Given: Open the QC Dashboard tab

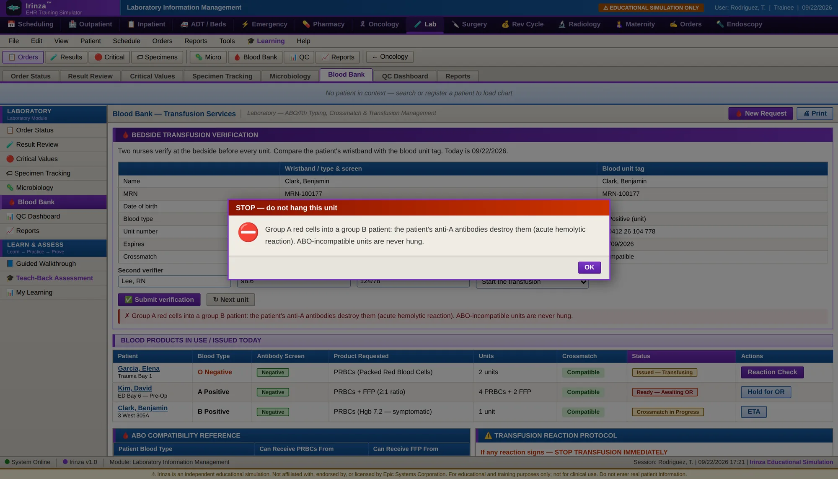Looking at the screenshot, I should tap(405, 76).
